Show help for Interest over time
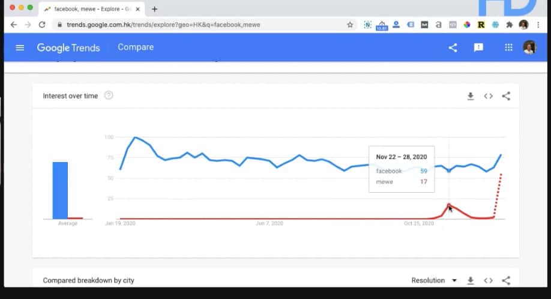The width and height of the screenshot is (551, 299). click(x=109, y=95)
